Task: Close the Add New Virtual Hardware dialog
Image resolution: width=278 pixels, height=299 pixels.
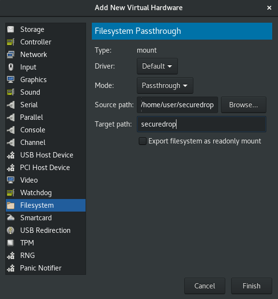Action: point(269,8)
